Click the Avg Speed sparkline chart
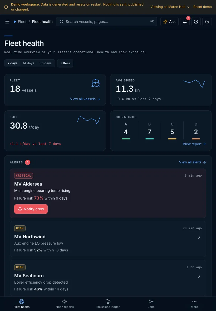The height and width of the screenshot is (311, 216). click(195, 83)
